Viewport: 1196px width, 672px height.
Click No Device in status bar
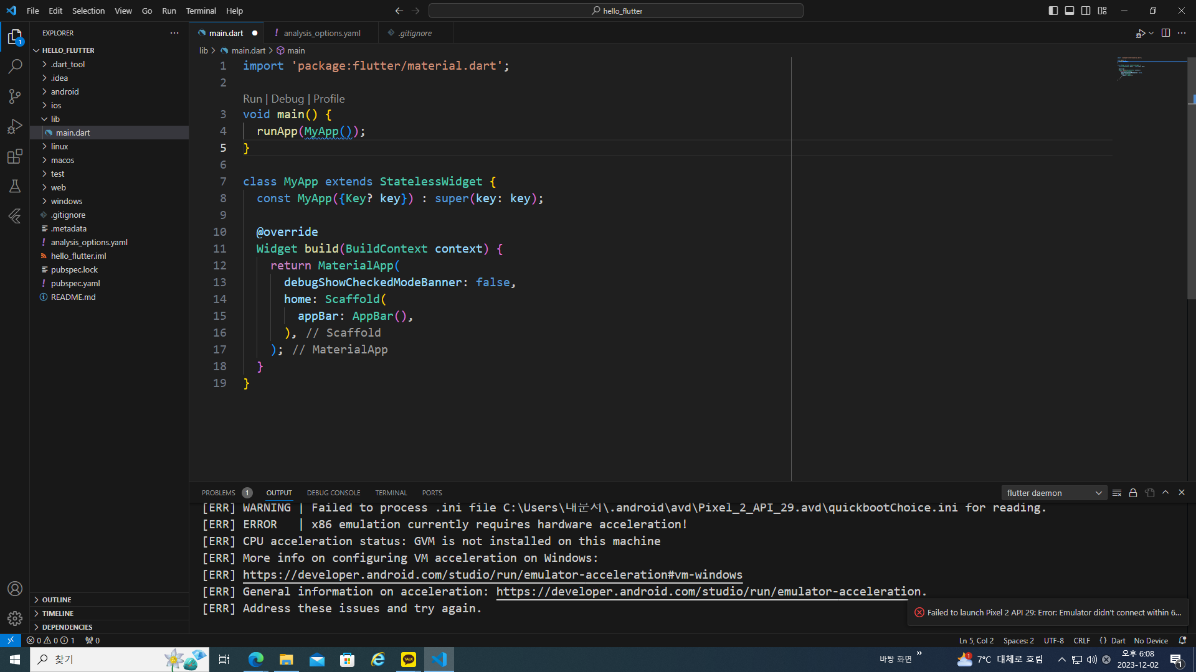(x=1151, y=640)
